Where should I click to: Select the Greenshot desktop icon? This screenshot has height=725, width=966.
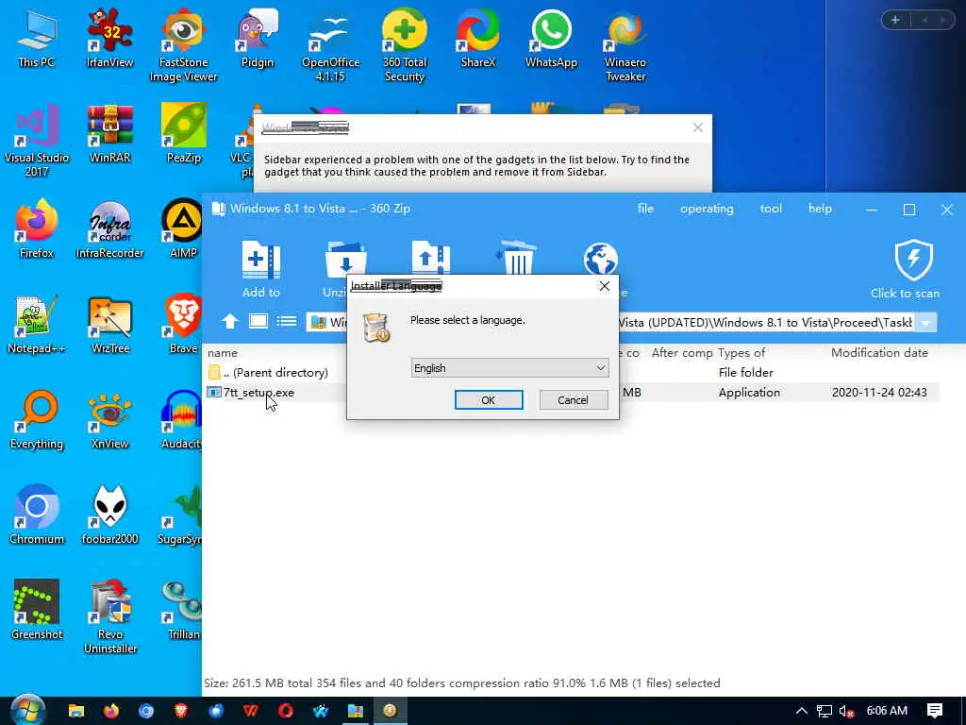click(37, 610)
